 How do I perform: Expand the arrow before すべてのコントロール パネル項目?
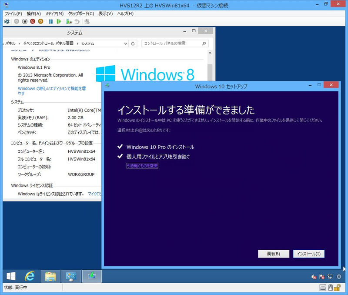[x=19, y=44]
